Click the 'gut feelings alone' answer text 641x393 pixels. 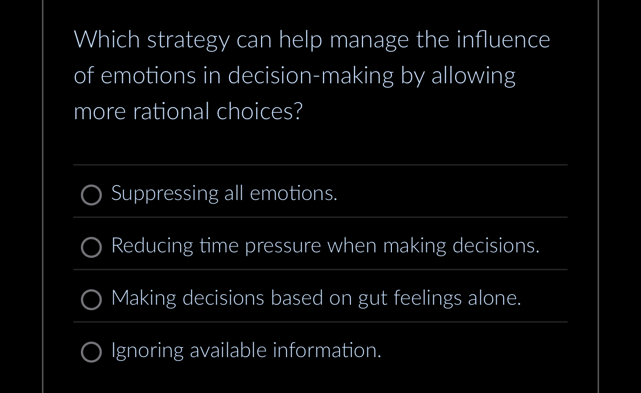tap(316, 298)
